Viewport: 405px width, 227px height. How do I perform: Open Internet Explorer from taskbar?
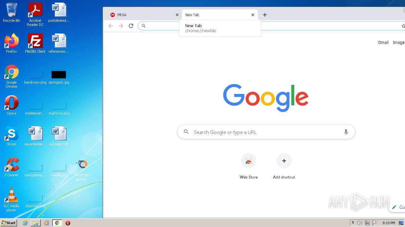[x=25, y=223]
